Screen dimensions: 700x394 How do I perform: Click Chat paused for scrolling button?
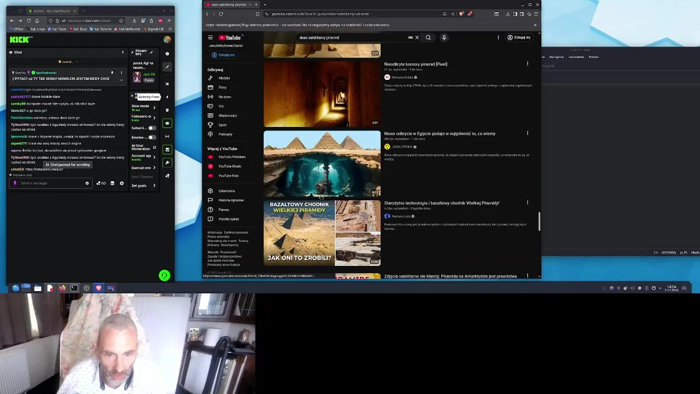[68, 165]
